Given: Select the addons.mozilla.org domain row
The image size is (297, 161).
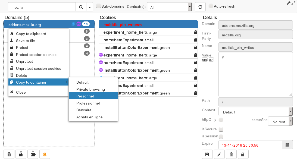Looking at the screenshot, I should 49,24.
